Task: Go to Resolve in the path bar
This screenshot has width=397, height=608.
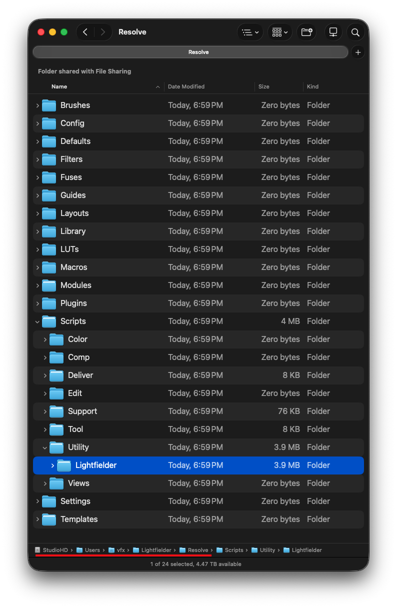Action: coord(194,550)
